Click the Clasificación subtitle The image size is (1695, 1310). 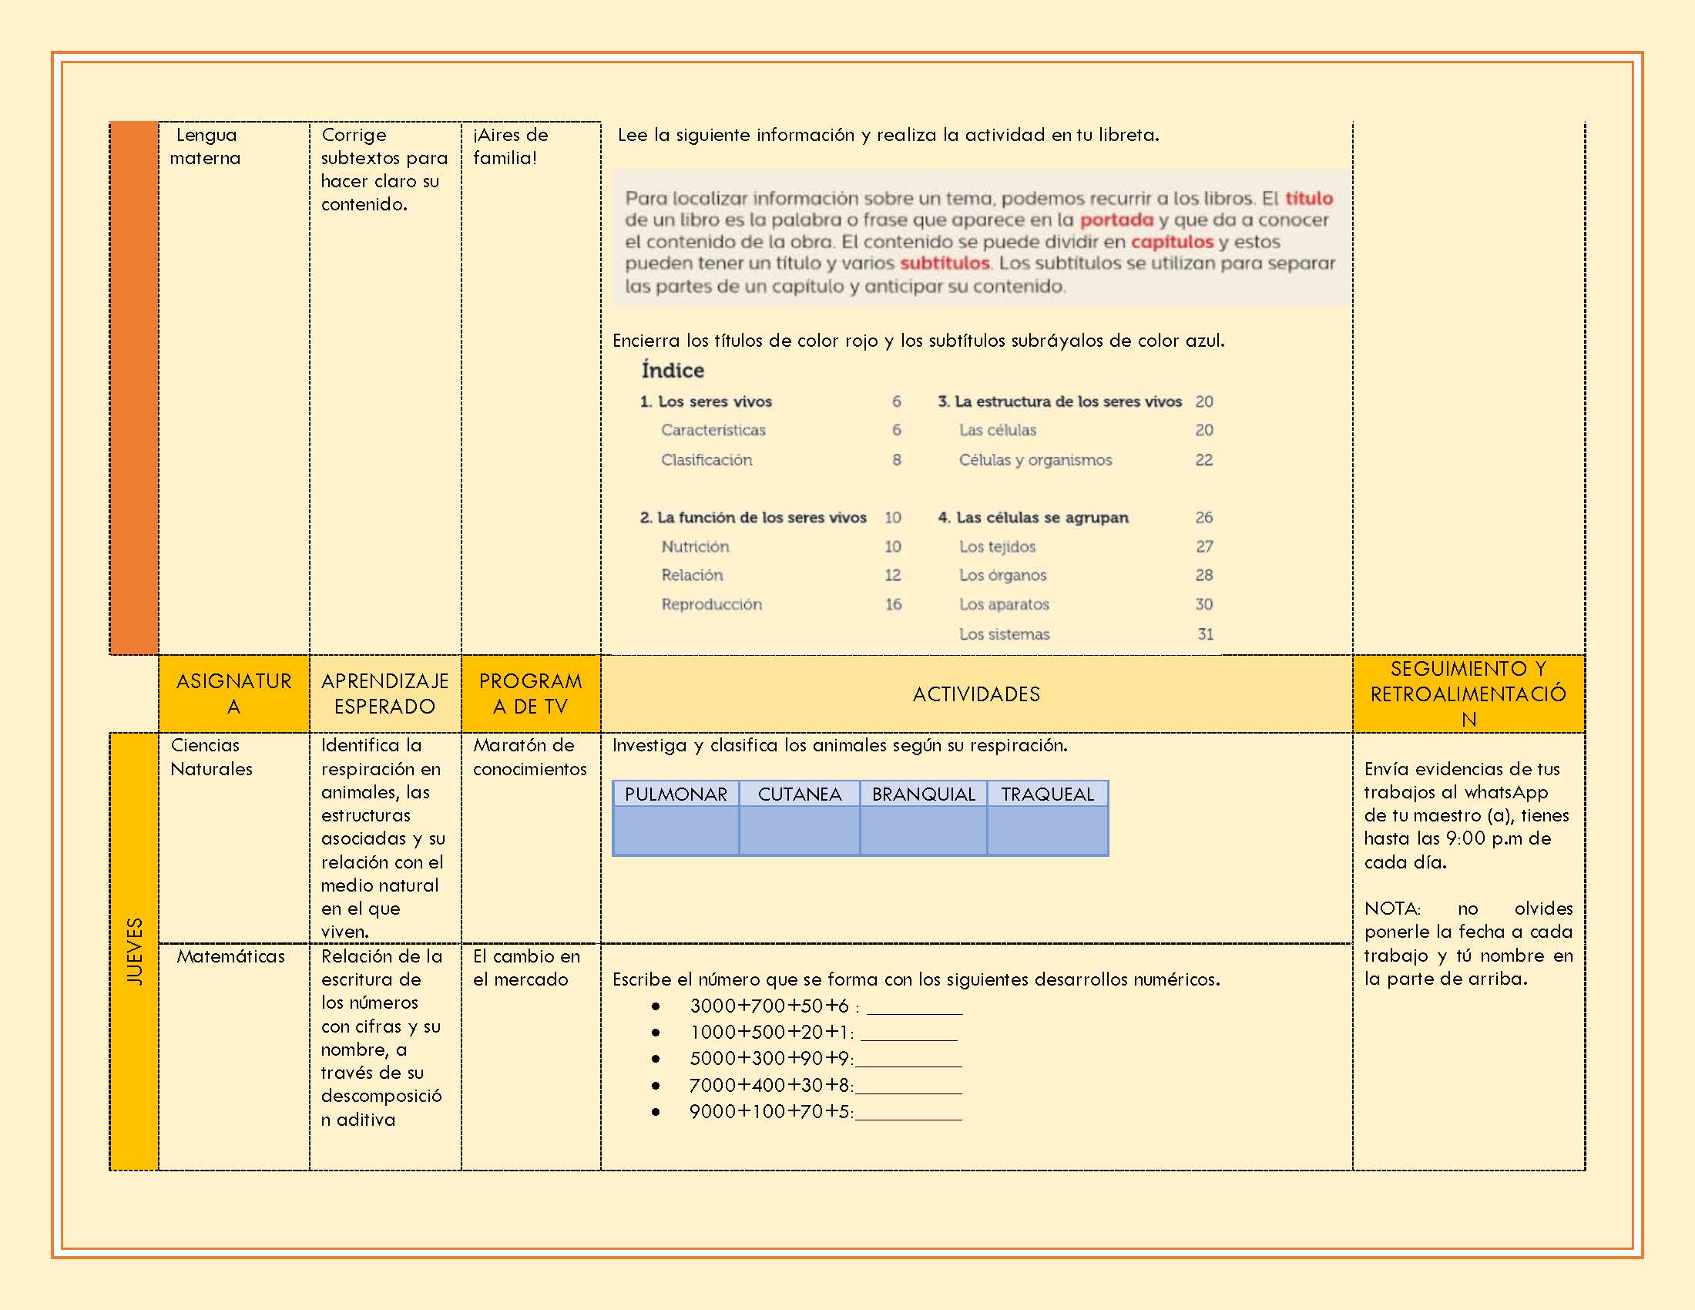(x=707, y=459)
